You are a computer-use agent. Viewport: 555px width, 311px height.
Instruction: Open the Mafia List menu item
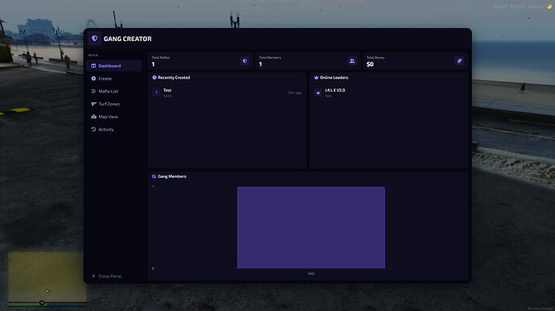tap(113, 92)
